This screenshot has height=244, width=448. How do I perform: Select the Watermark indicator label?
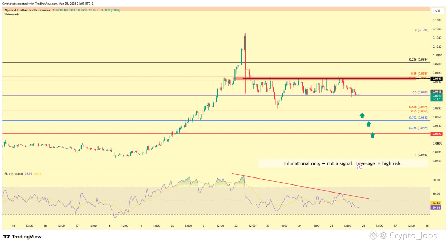(x=12, y=14)
